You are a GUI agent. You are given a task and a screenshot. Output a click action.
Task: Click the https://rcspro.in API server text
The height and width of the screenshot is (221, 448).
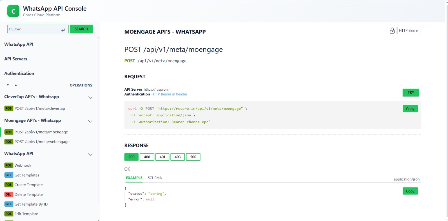click(x=157, y=90)
